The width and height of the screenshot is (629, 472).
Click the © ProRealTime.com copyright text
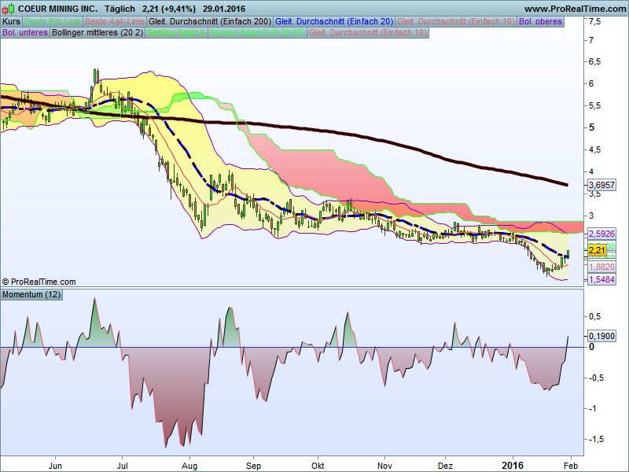pos(39,282)
